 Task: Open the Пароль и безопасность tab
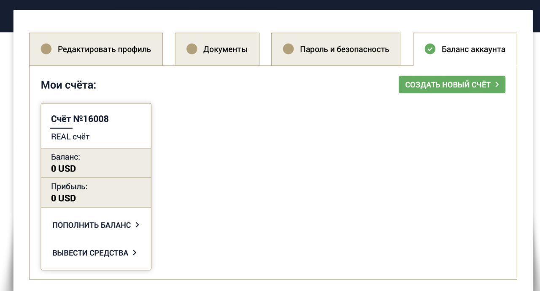click(336, 49)
